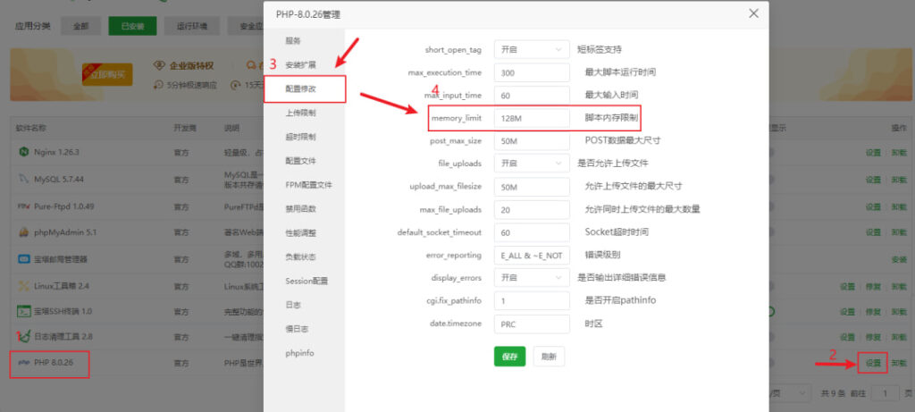915x412 pixels.
Task: Click the date.timezone field showing PRC
Action: click(532, 324)
